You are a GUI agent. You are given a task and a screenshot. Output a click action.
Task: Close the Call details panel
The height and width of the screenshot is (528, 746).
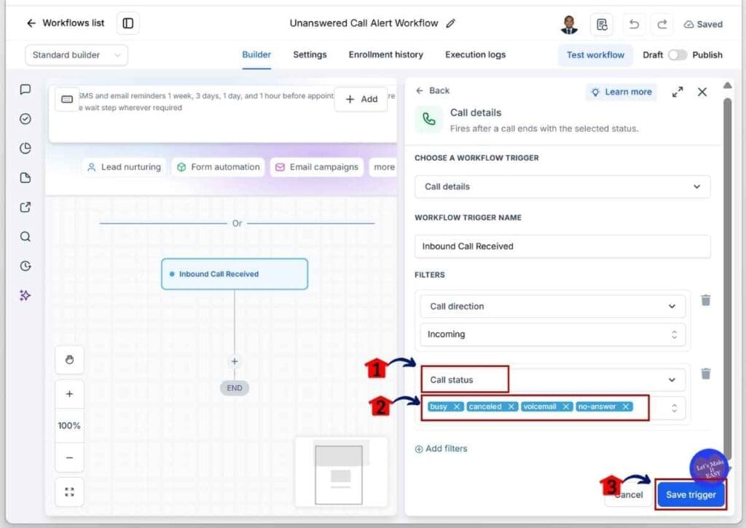pyautogui.click(x=702, y=92)
